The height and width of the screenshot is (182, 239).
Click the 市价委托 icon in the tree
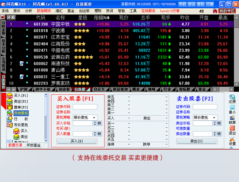click(x=10, y=125)
